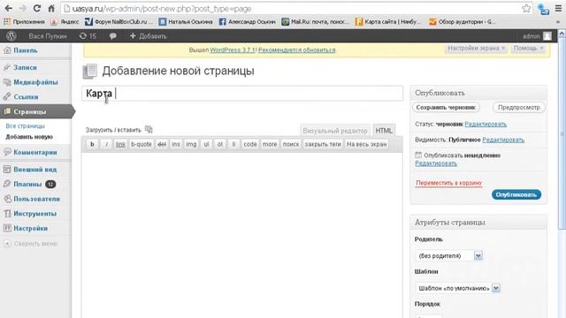
Task: Go forward using browser forward arrow
Action: [22, 8]
